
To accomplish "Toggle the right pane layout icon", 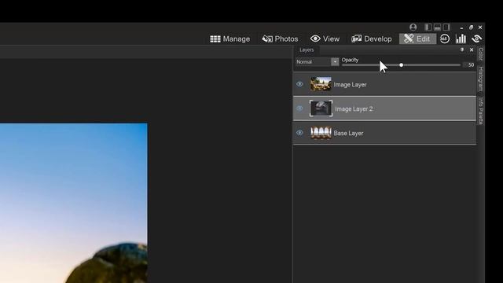I will 446,28.
